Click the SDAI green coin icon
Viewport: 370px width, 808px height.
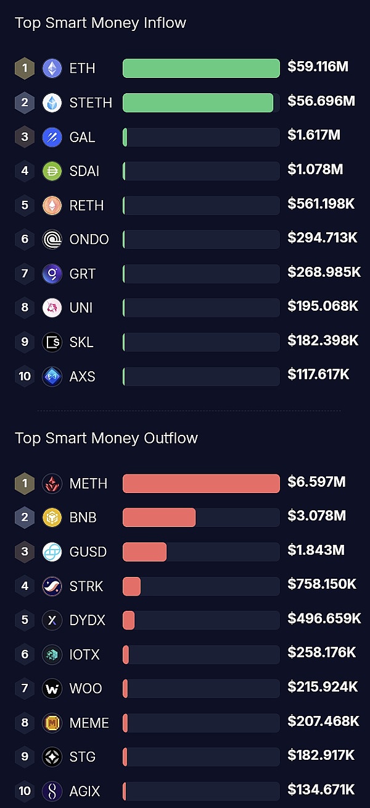tap(52, 171)
